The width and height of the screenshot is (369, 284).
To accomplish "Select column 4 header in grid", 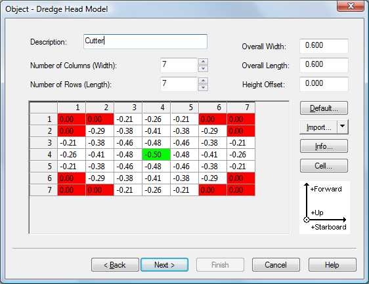I will (x=156, y=108).
